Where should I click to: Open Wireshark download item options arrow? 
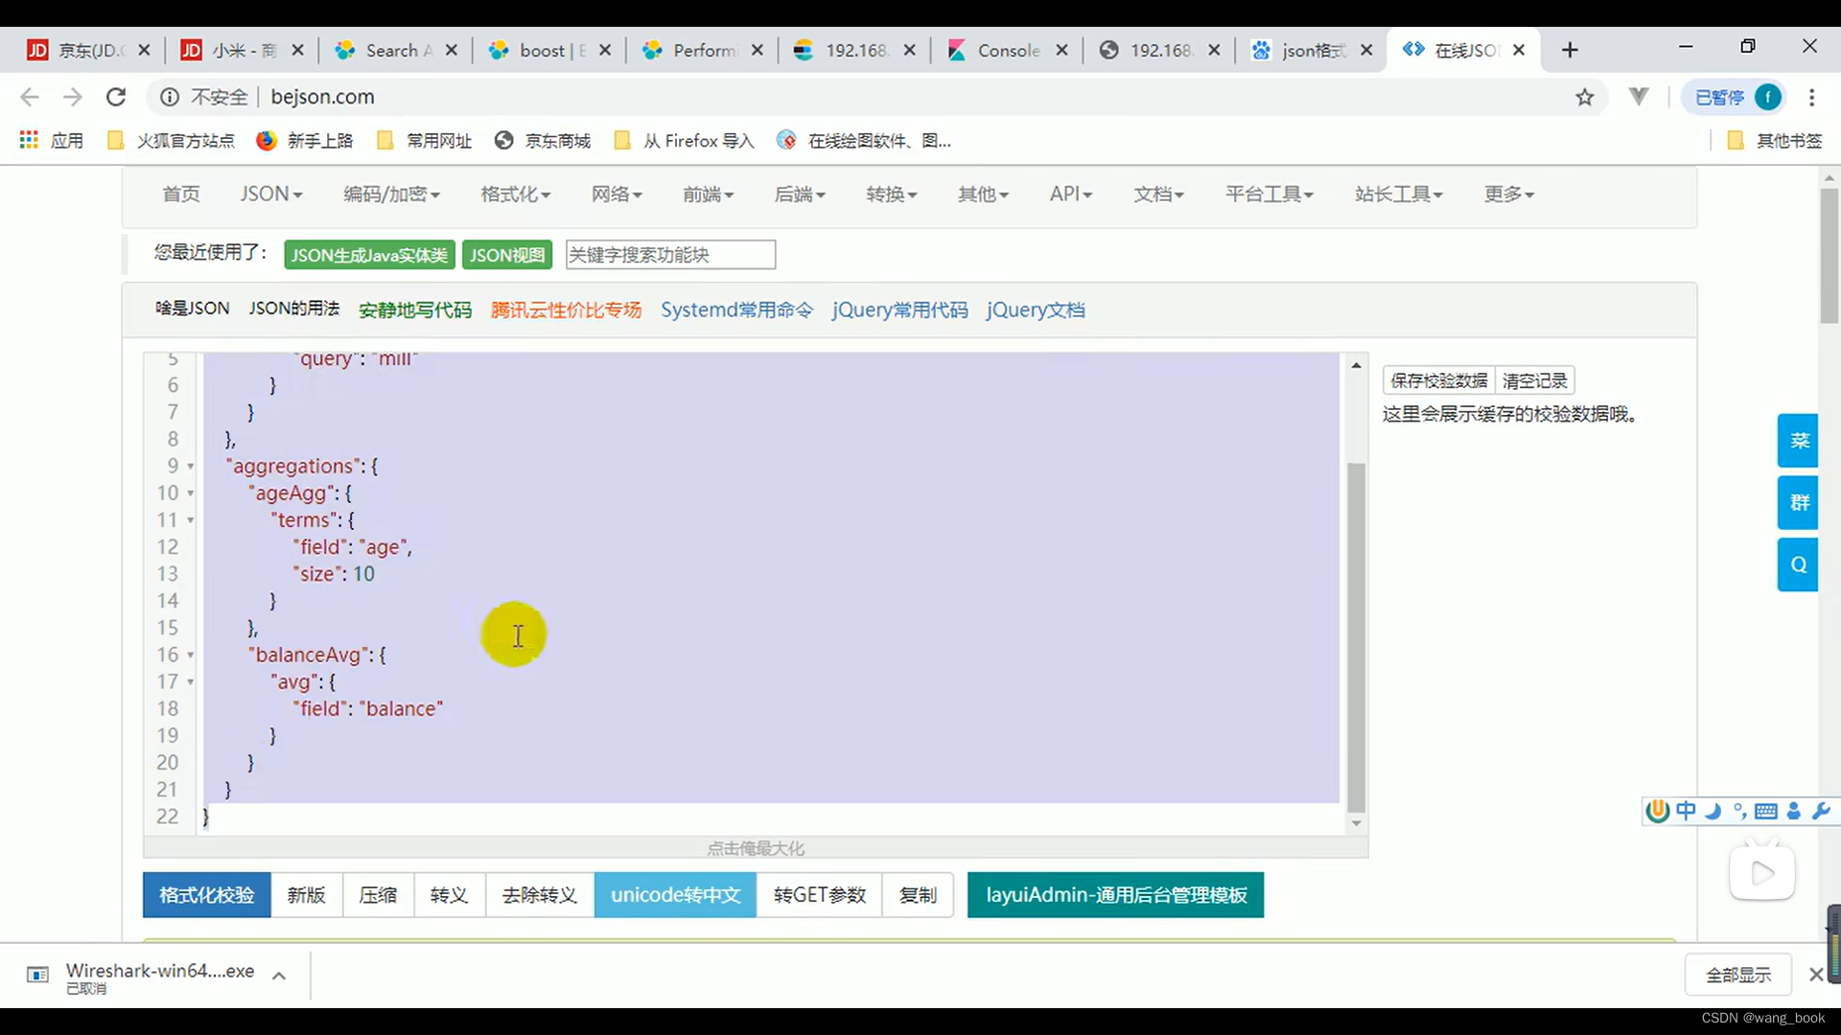coord(279,976)
